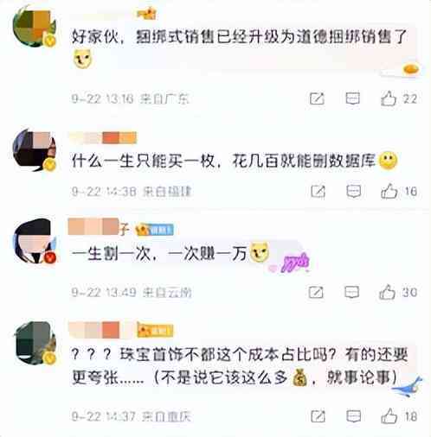Open the first commenter's avatar
Viewport: 431px width, 437px height.
click(x=34, y=27)
